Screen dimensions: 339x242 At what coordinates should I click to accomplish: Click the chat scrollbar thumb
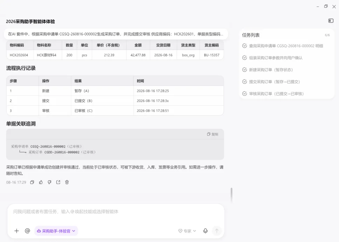(x=232, y=195)
